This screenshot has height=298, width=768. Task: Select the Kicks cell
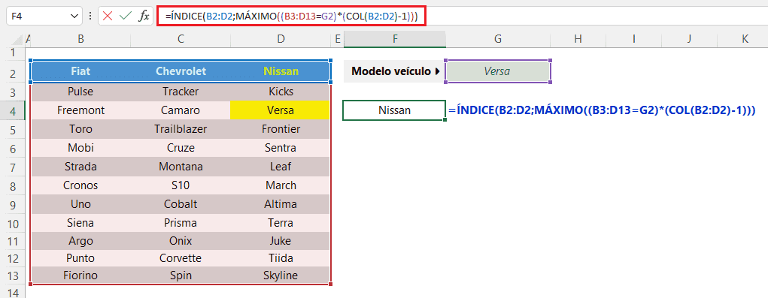pos(281,92)
